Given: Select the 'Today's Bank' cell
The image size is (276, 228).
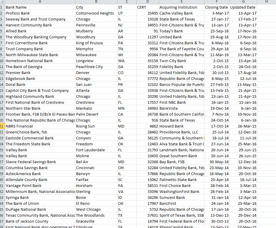Looking at the screenshot, I should coord(182,31).
